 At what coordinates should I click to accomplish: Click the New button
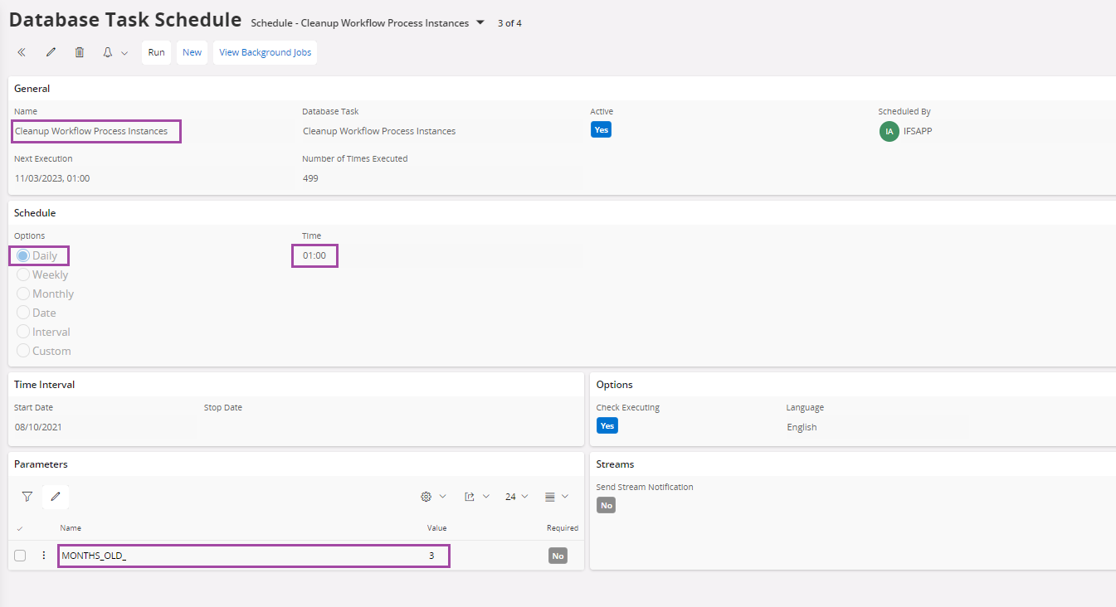[x=192, y=52]
